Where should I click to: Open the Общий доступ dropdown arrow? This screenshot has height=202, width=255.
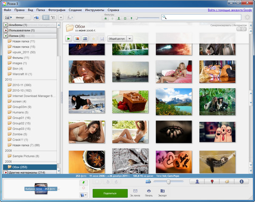point(130,39)
